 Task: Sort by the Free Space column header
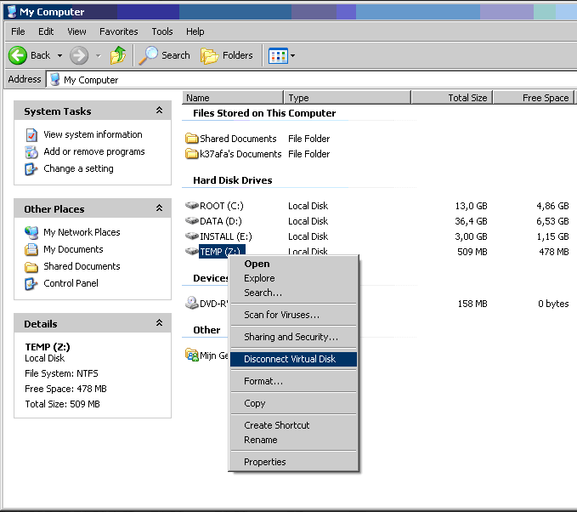pyautogui.click(x=534, y=98)
